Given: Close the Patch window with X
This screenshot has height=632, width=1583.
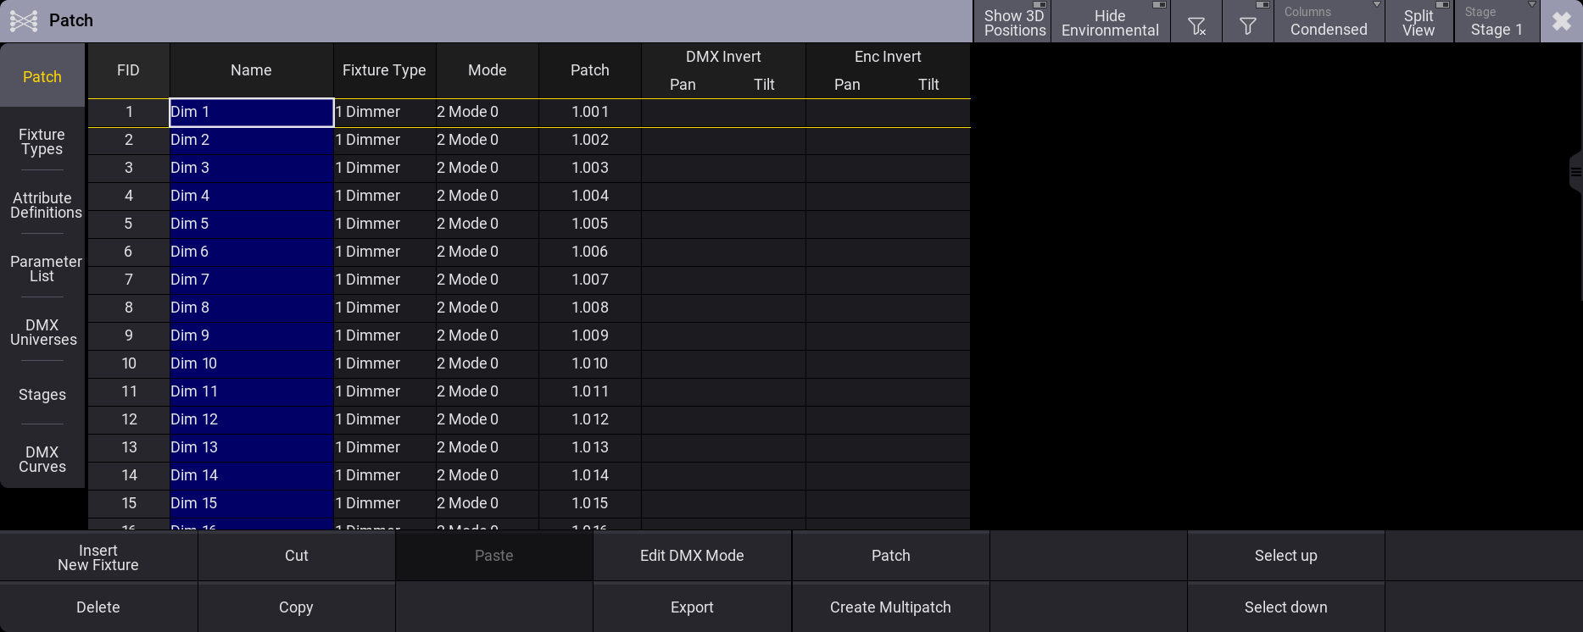Looking at the screenshot, I should click(x=1562, y=21).
